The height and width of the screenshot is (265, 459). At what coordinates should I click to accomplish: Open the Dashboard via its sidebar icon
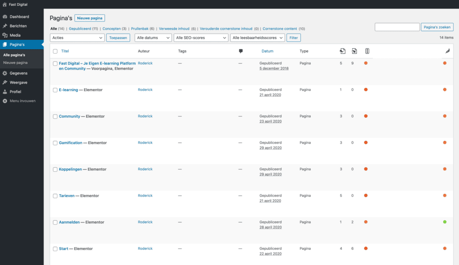tap(5, 17)
